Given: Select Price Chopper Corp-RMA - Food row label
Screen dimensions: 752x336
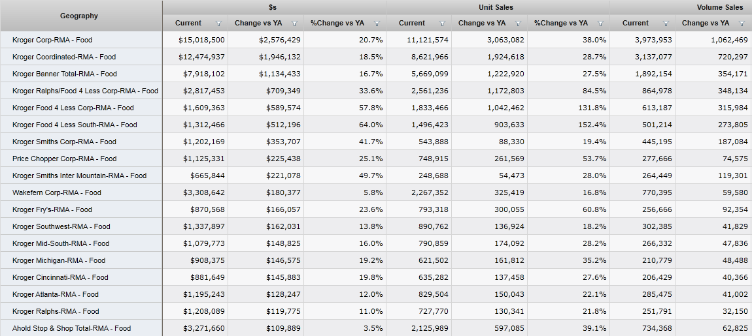Looking at the screenshot, I should [64, 159].
